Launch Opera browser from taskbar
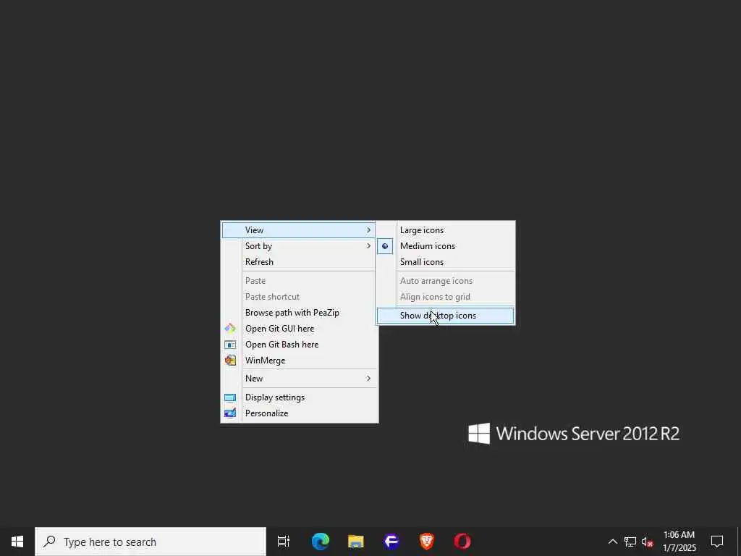 click(x=462, y=542)
